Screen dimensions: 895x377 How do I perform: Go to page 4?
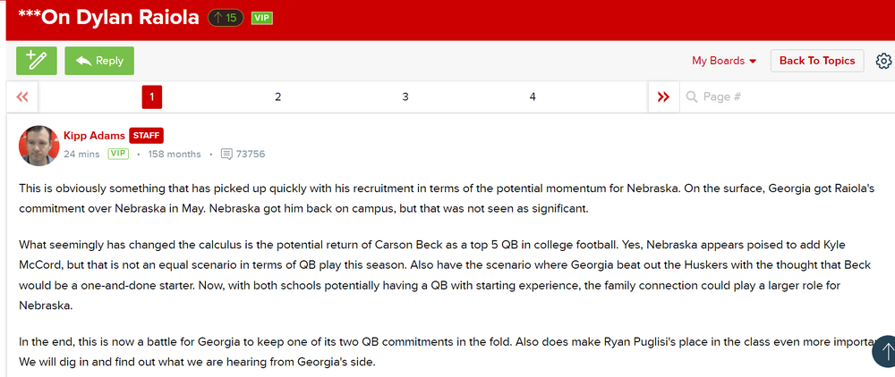tap(533, 96)
